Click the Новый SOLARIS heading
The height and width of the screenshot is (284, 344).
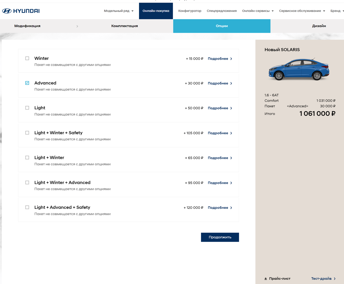click(x=282, y=50)
